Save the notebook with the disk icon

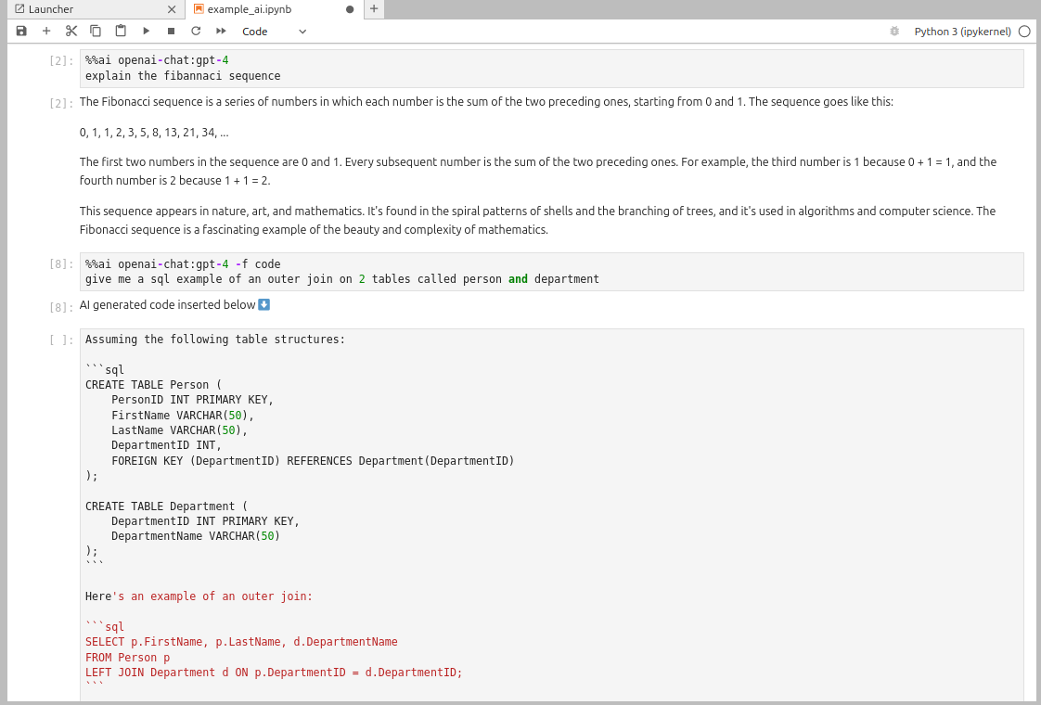coord(21,32)
